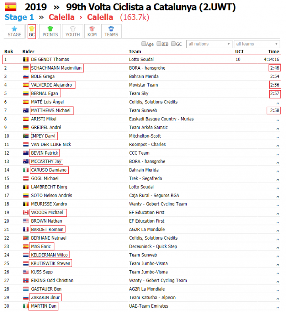Image resolution: width=286 pixels, height=312 pixels.
Task: Click the Colombian flag next to SOTO
Action: (26, 196)
